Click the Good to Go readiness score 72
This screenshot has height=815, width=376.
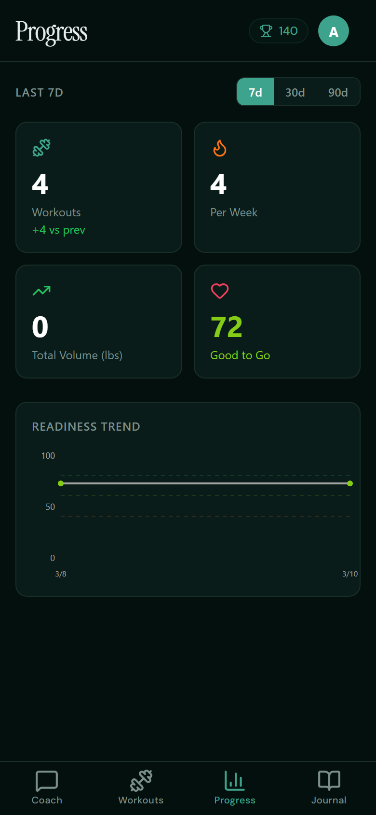tap(226, 326)
